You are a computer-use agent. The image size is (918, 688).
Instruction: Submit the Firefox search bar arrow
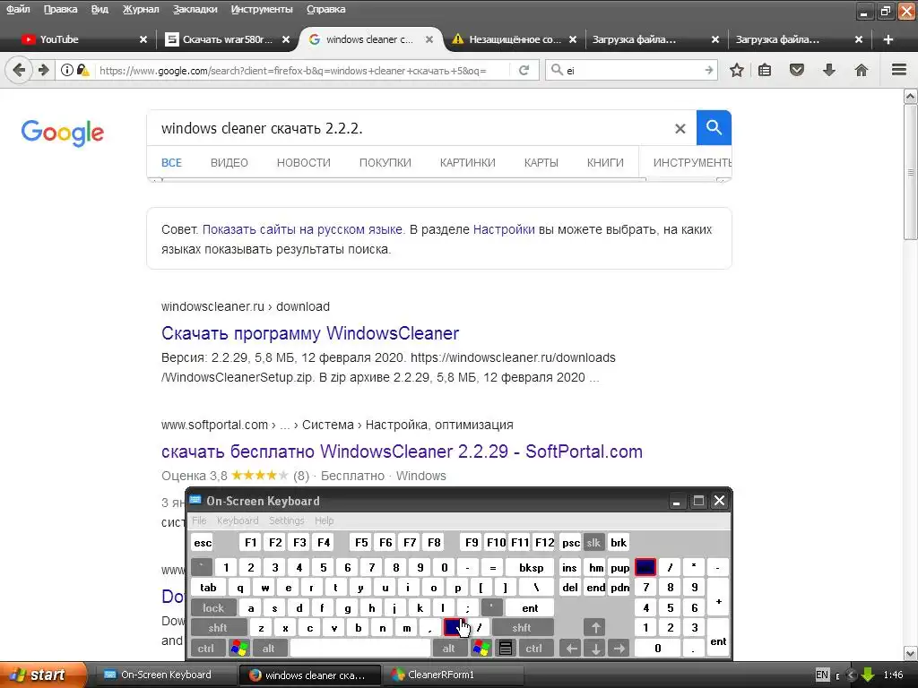(x=709, y=70)
